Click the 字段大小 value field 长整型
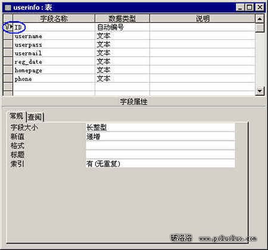 160,127
